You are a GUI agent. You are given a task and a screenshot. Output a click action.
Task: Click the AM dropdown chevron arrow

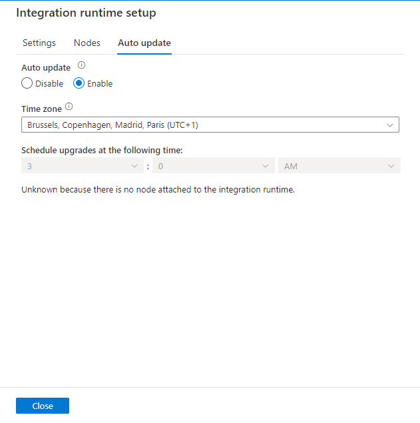391,166
